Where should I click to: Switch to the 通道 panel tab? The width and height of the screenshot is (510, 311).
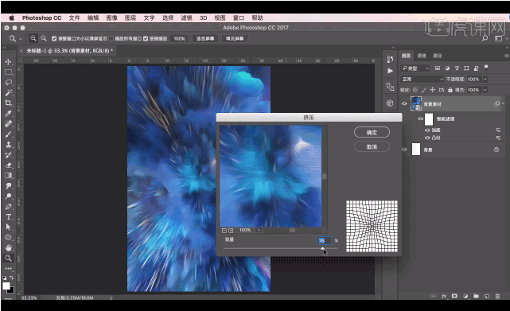422,56
